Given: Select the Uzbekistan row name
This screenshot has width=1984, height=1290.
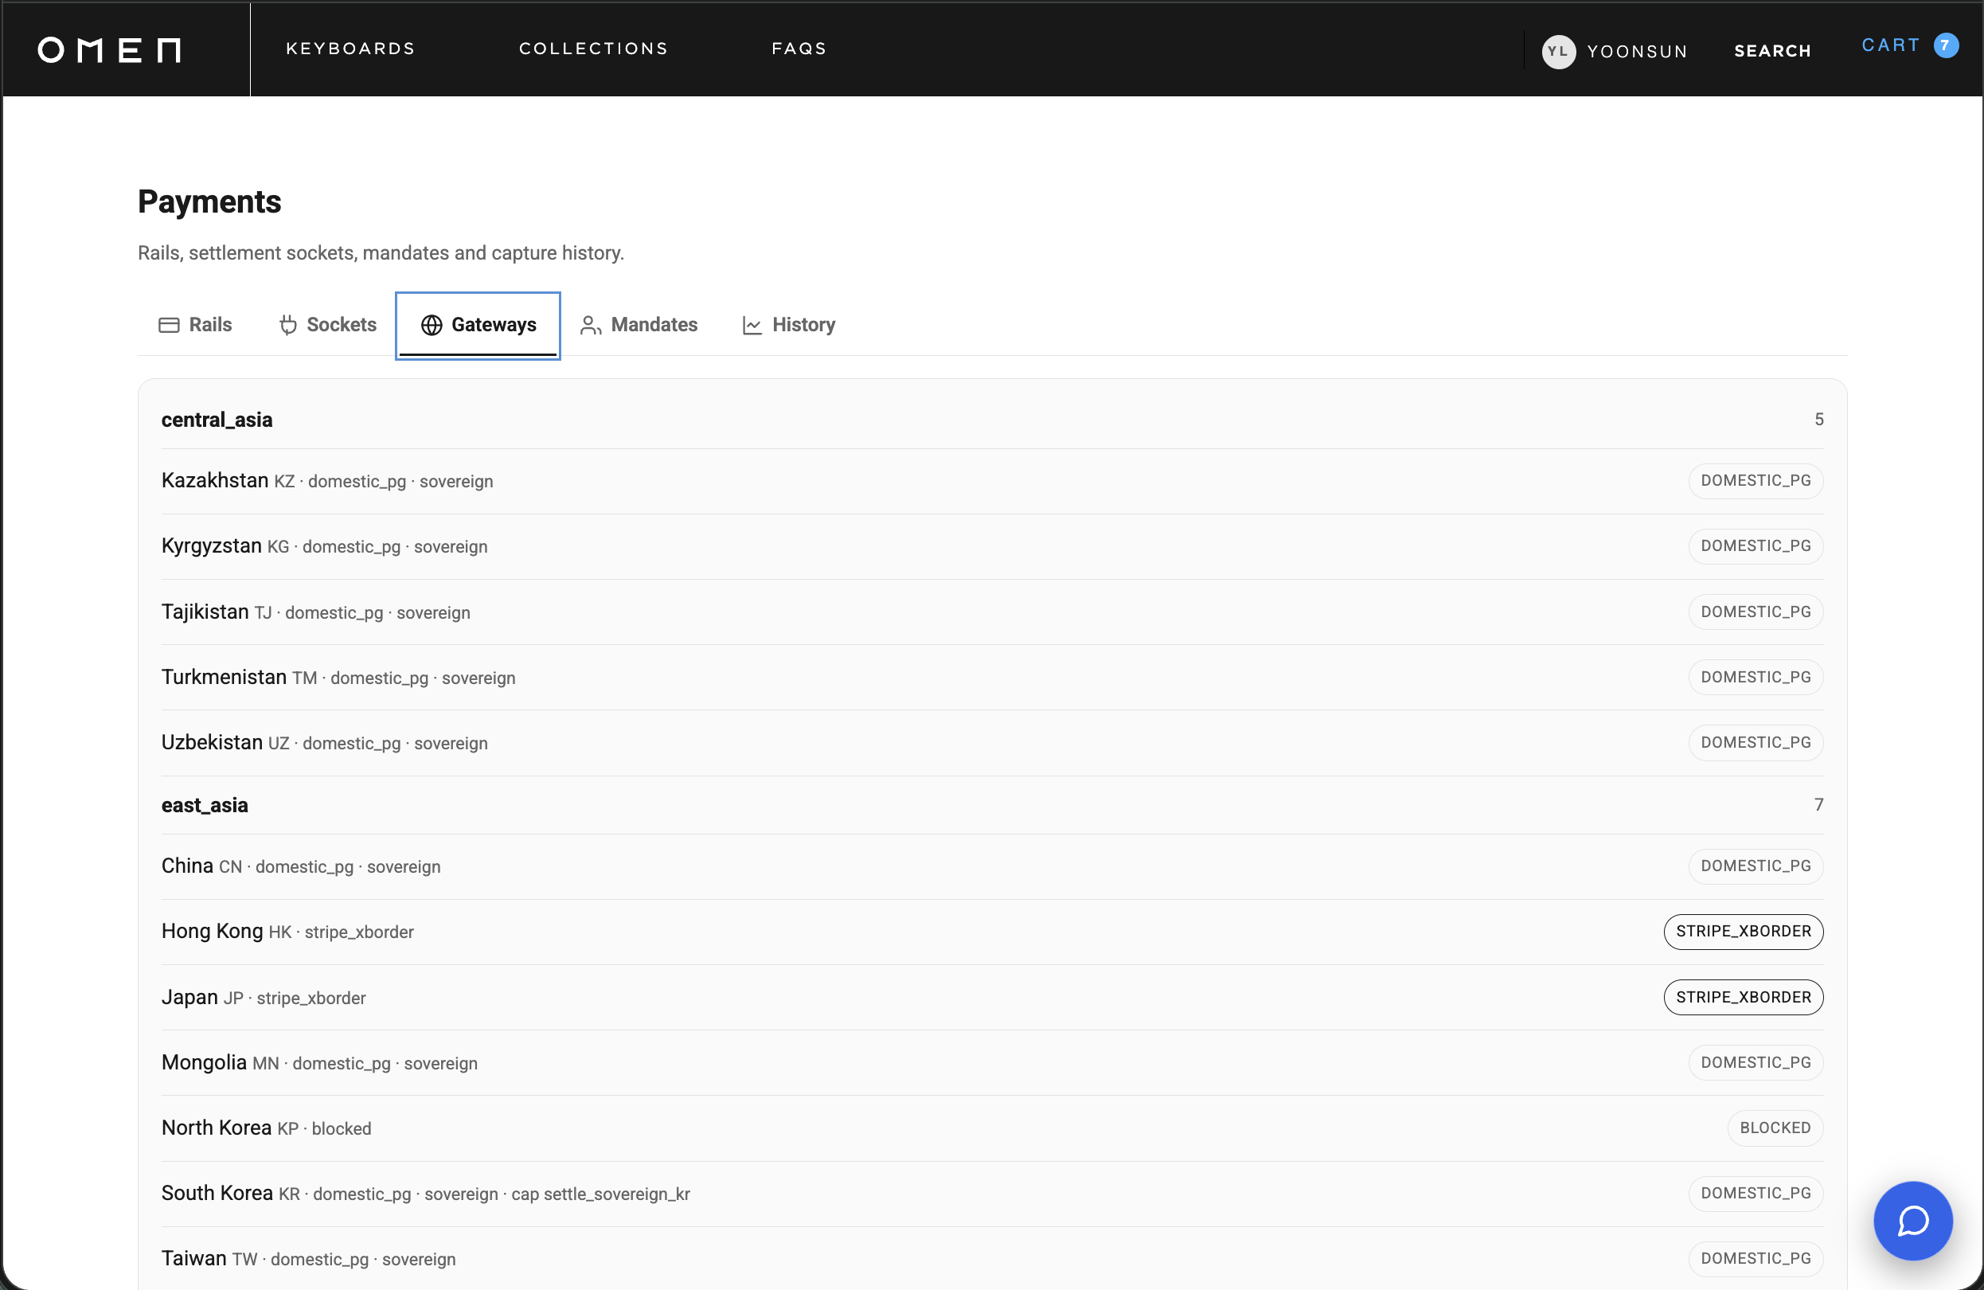Looking at the screenshot, I should 212,742.
